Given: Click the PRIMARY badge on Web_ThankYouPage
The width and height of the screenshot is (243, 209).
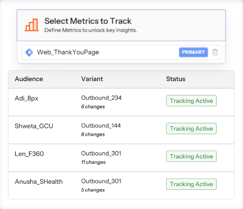Looking at the screenshot, I should tap(193, 52).
